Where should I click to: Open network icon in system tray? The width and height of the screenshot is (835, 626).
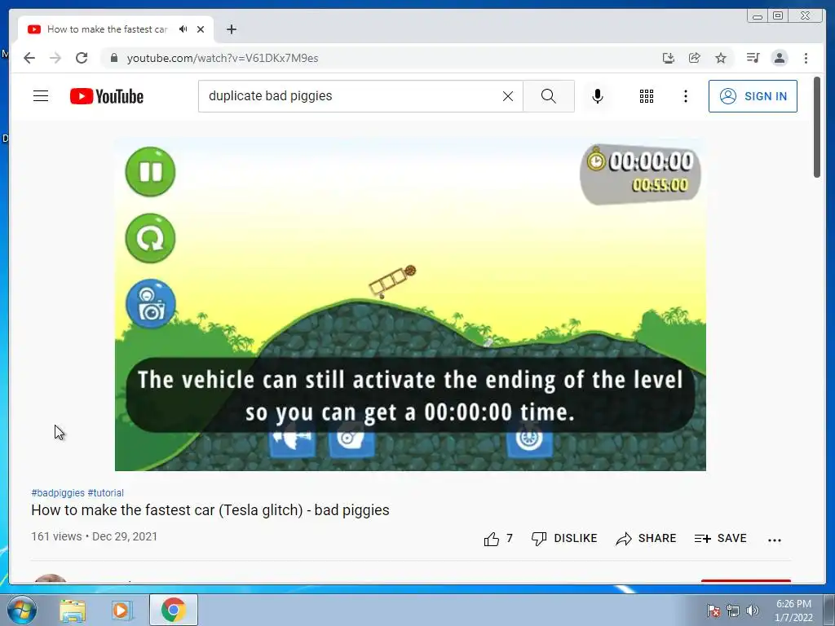pos(733,611)
